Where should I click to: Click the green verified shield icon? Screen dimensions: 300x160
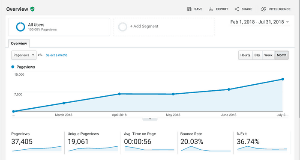(x=32, y=9)
